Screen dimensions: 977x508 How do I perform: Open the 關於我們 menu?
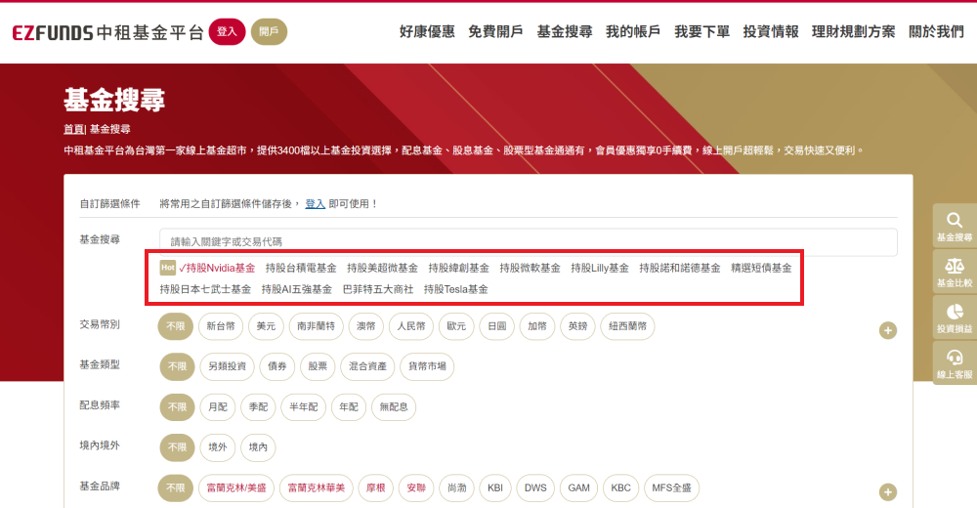click(x=937, y=32)
